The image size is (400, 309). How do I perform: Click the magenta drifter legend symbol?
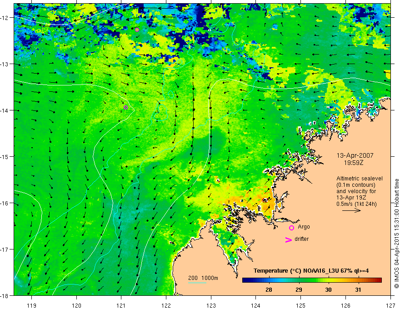pos(289,240)
